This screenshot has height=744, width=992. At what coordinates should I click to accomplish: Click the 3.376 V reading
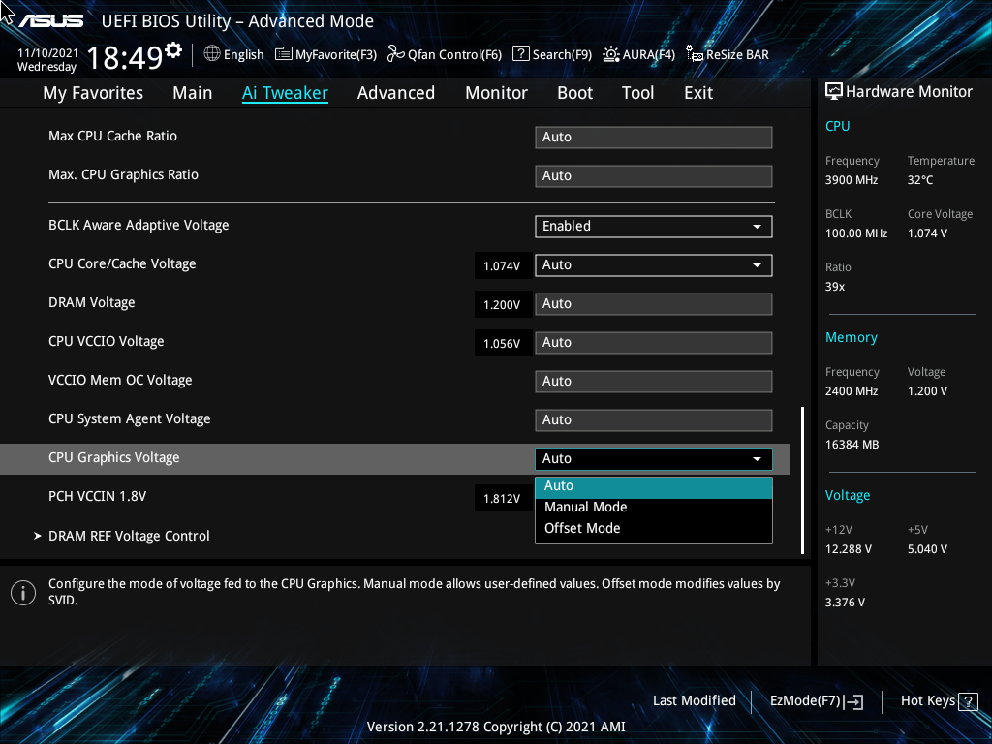(845, 603)
